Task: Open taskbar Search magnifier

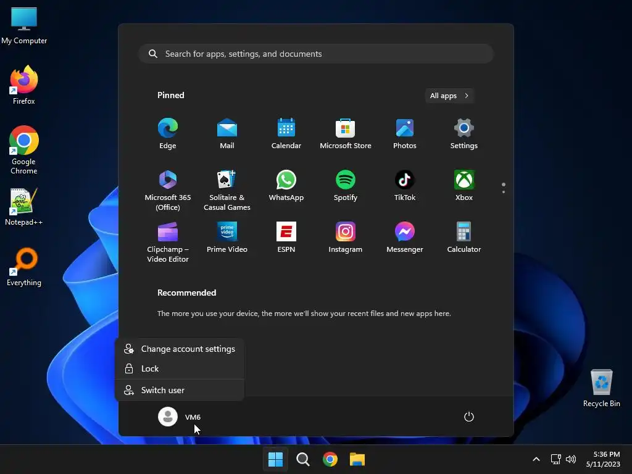Action: point(302,459)
